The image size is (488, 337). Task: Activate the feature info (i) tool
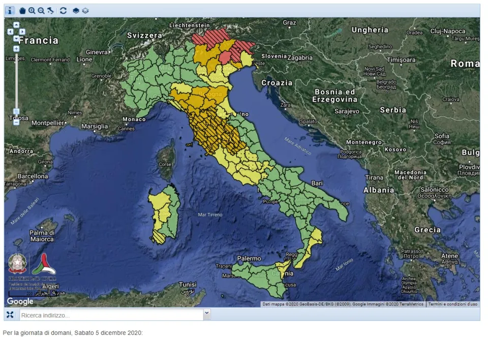click(10, 11)
